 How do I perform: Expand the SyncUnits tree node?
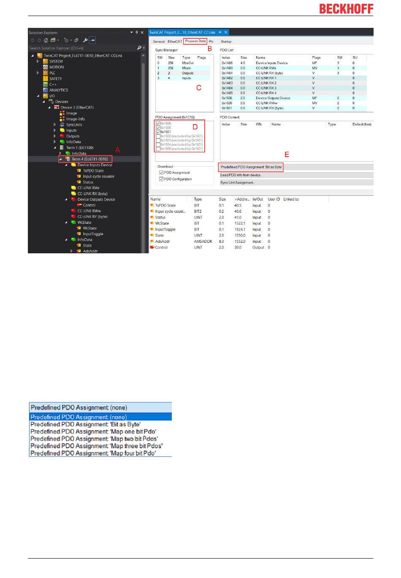[x=54, y=125]
